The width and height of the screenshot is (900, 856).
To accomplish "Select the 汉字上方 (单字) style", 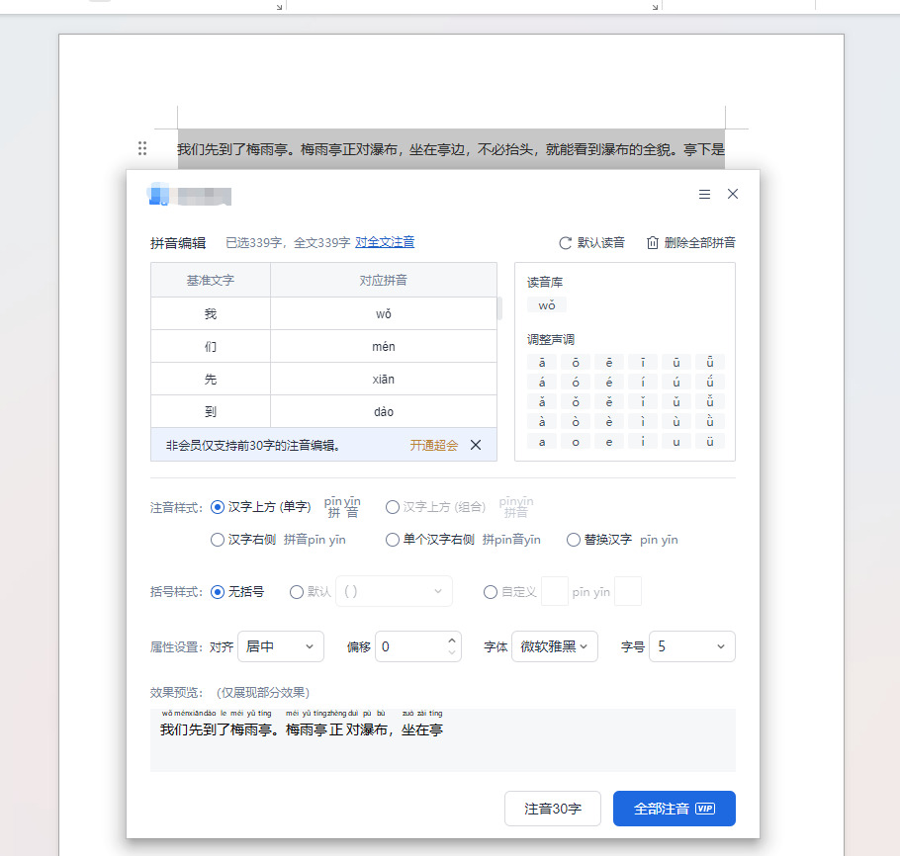I will coord(218,507).
